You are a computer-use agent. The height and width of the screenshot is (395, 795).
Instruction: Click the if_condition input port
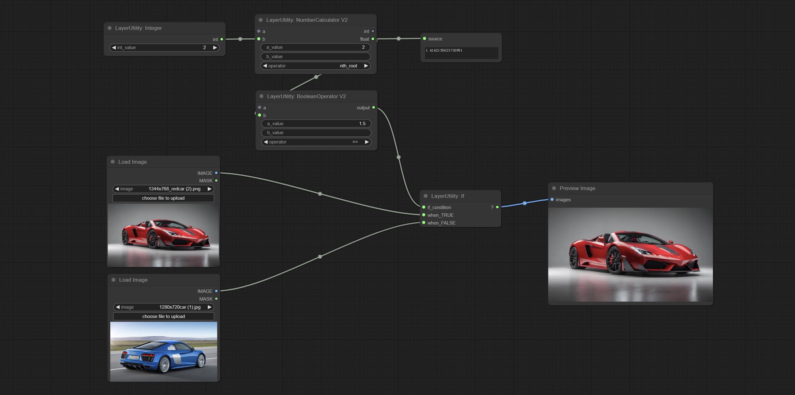coord(424,207)
